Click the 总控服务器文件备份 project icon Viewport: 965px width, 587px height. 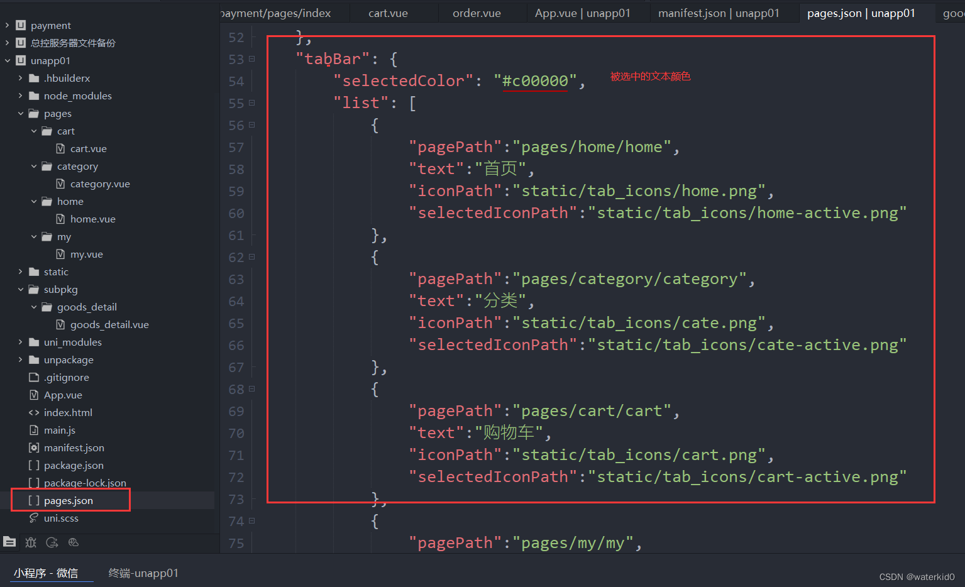(x=21, y=43)
